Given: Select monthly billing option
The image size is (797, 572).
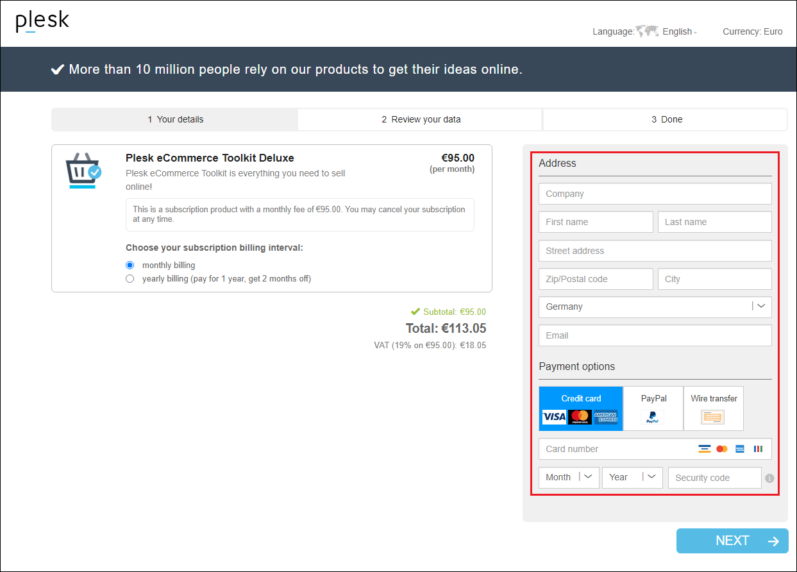Looking at the screenshot, I should (x=130, y=265).
